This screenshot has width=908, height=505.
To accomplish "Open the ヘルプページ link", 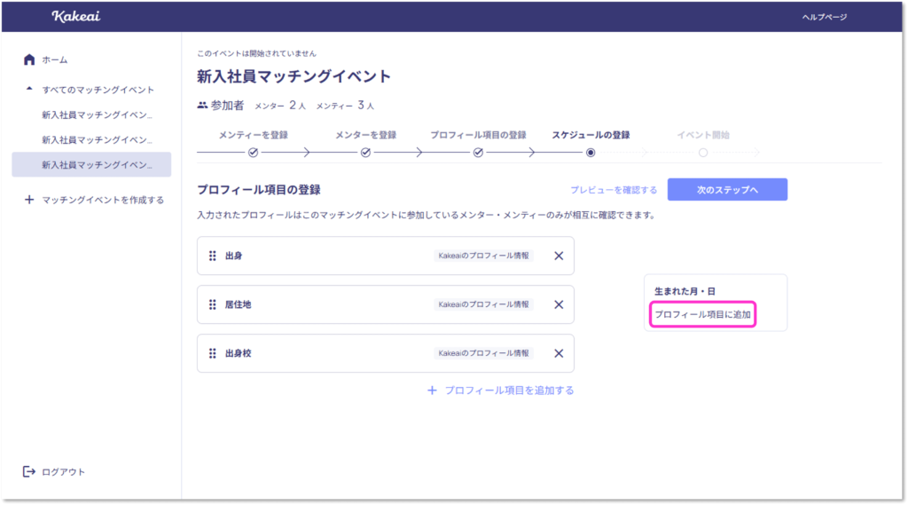I will pos(824,17).
